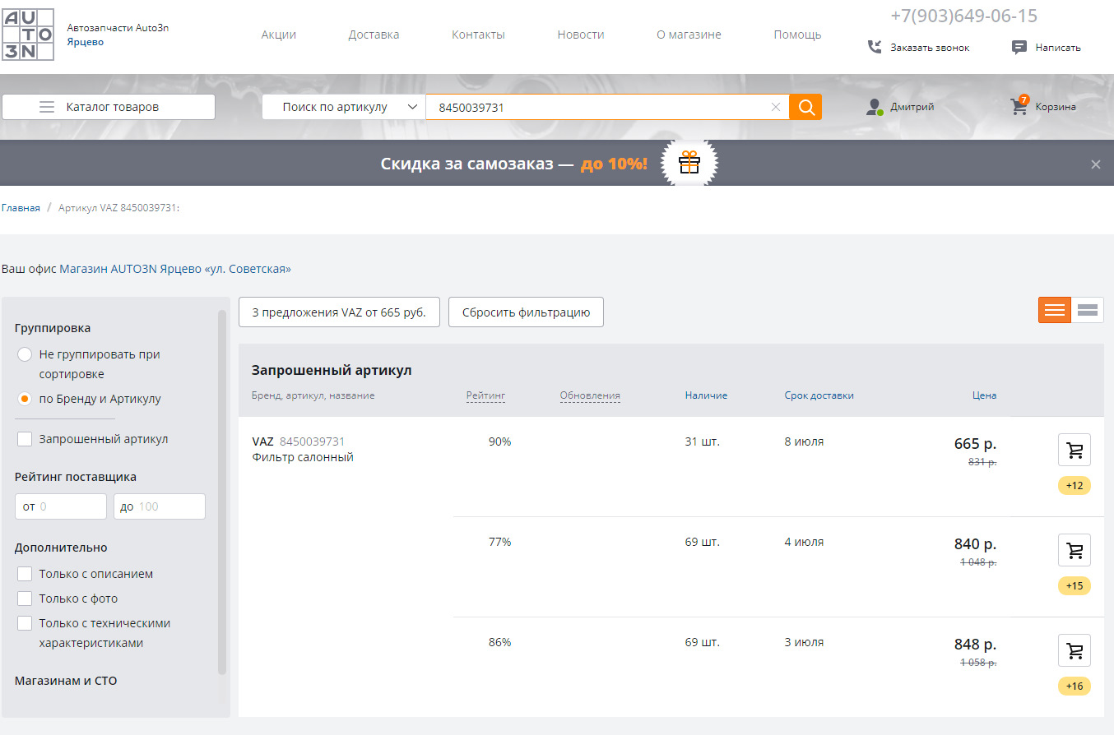Viewport: 1114px width, 735px height.
Task: Click the hamburger icon in Каталог товаров
Action: 47,107
